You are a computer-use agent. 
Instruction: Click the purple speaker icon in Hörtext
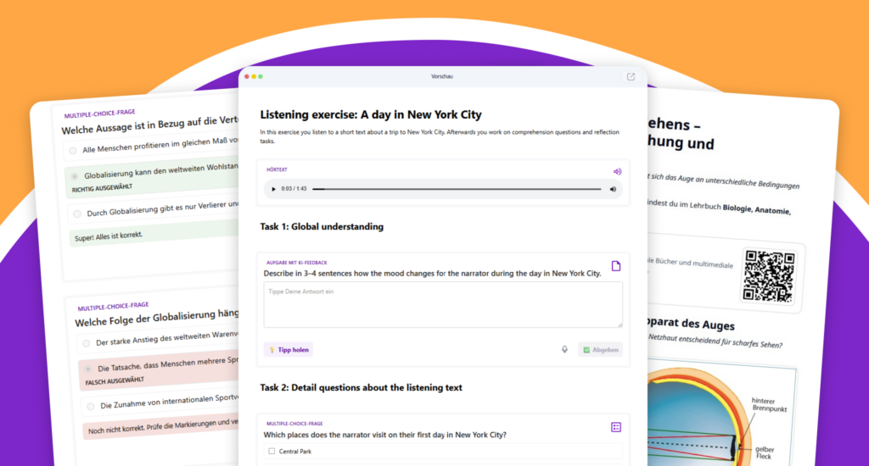(617, 171)
